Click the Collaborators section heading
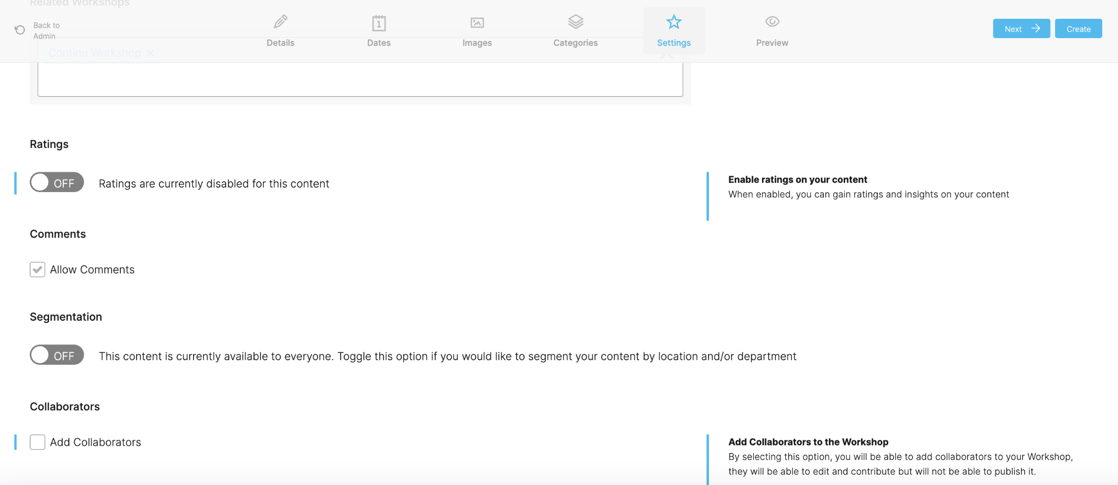 click(65, 407)
